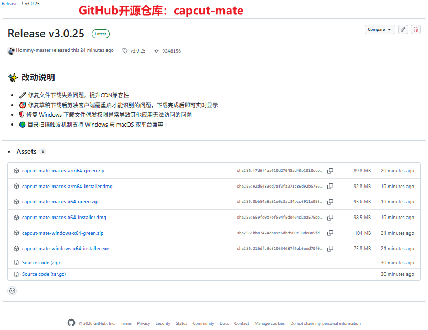Click package icon of windows-x64-green.zip
Viewport: 428px width, 330px height.
pos(16,233)
